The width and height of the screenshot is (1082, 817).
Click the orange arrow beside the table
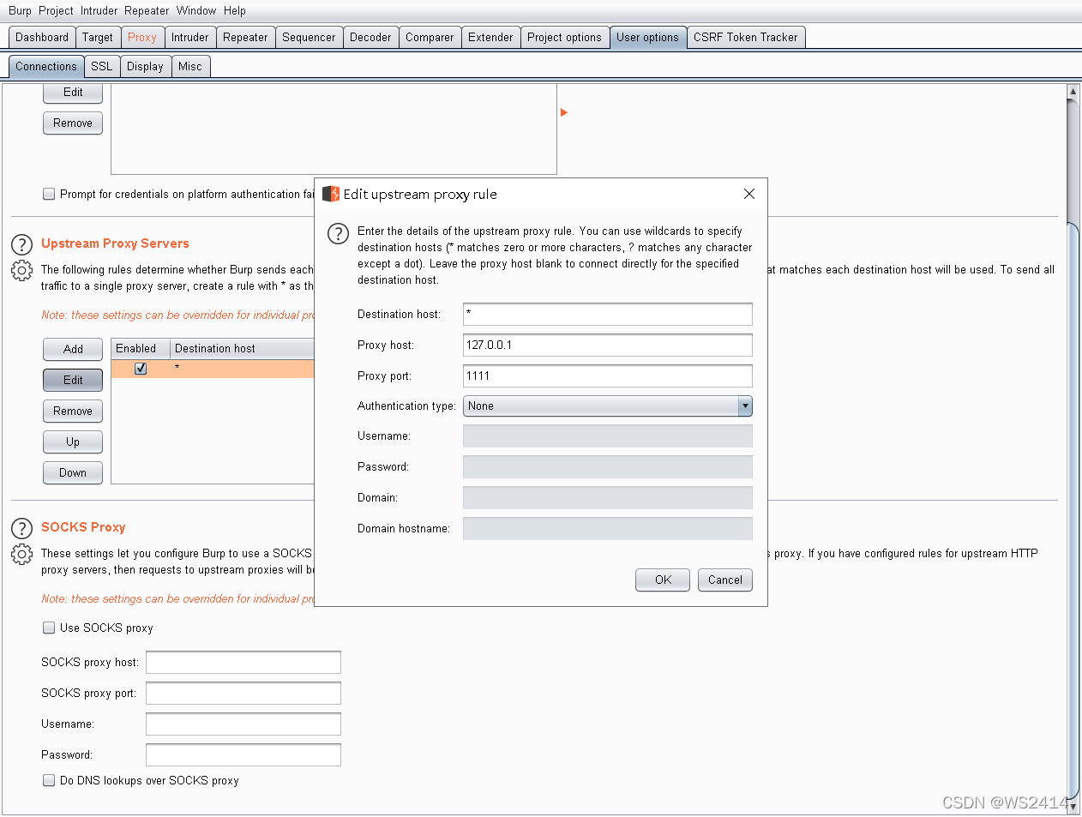[564, 112]
